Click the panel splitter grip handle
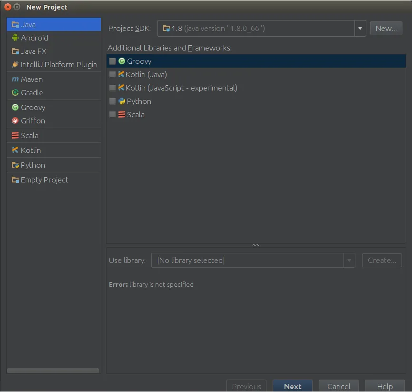 click(x=256, y=245)
